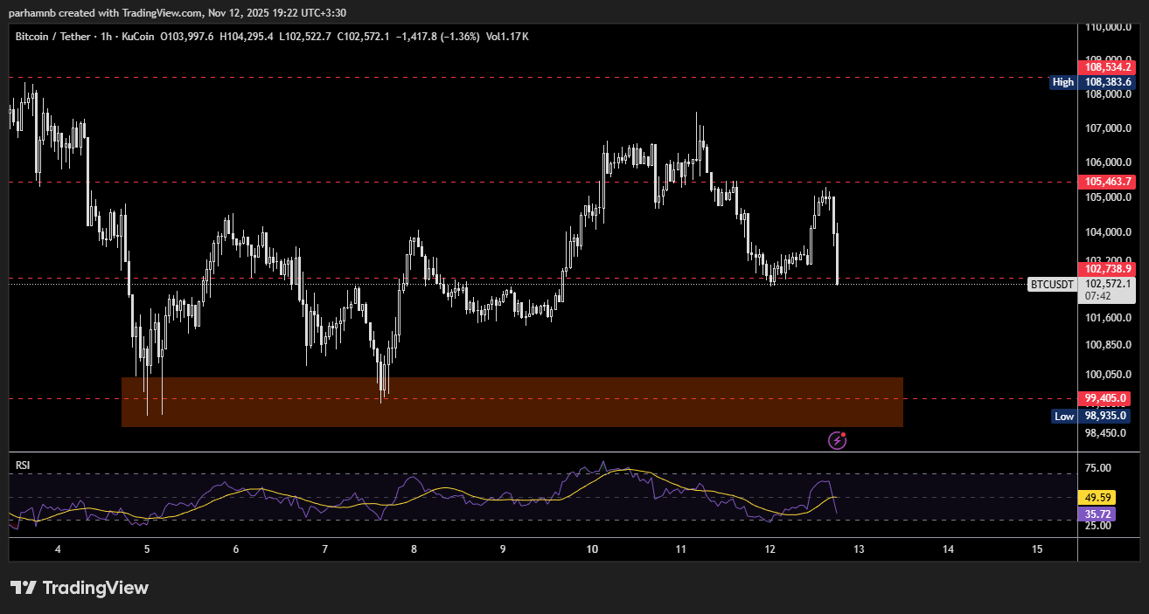The height and width of the screenshot is (614, 1149).
Task: Click the current price 102,572.1 label
Action: click(1108, 284)
